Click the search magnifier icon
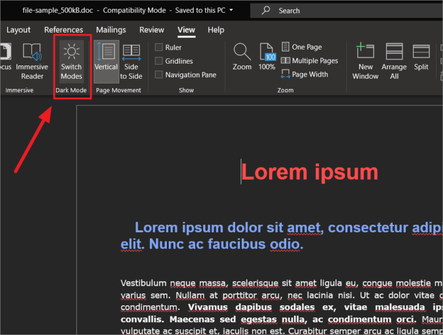The image size is (443, 335). [266, 11]
